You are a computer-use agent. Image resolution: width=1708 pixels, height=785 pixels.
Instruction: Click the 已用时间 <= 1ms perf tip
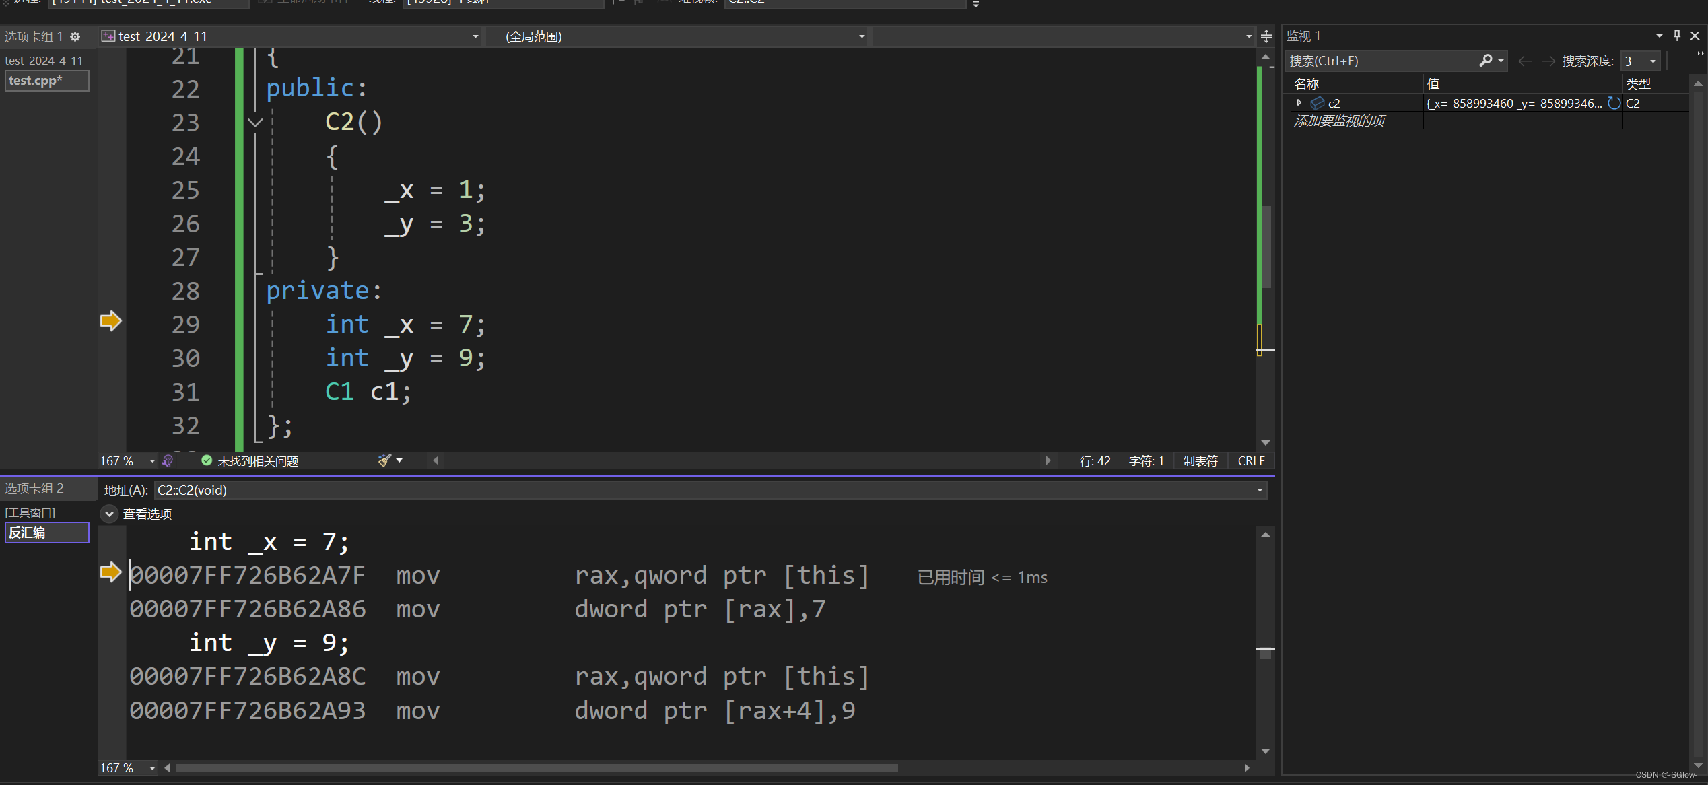(983, 577)
